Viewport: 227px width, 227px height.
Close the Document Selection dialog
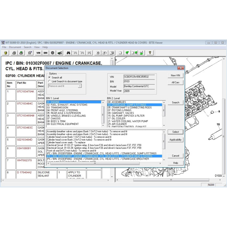(181, 68)
